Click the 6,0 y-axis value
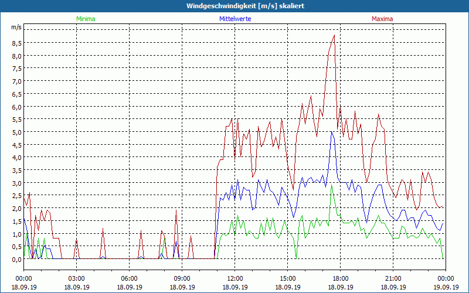The width and height of the screenshot is (469, 293). pos(16,107)
